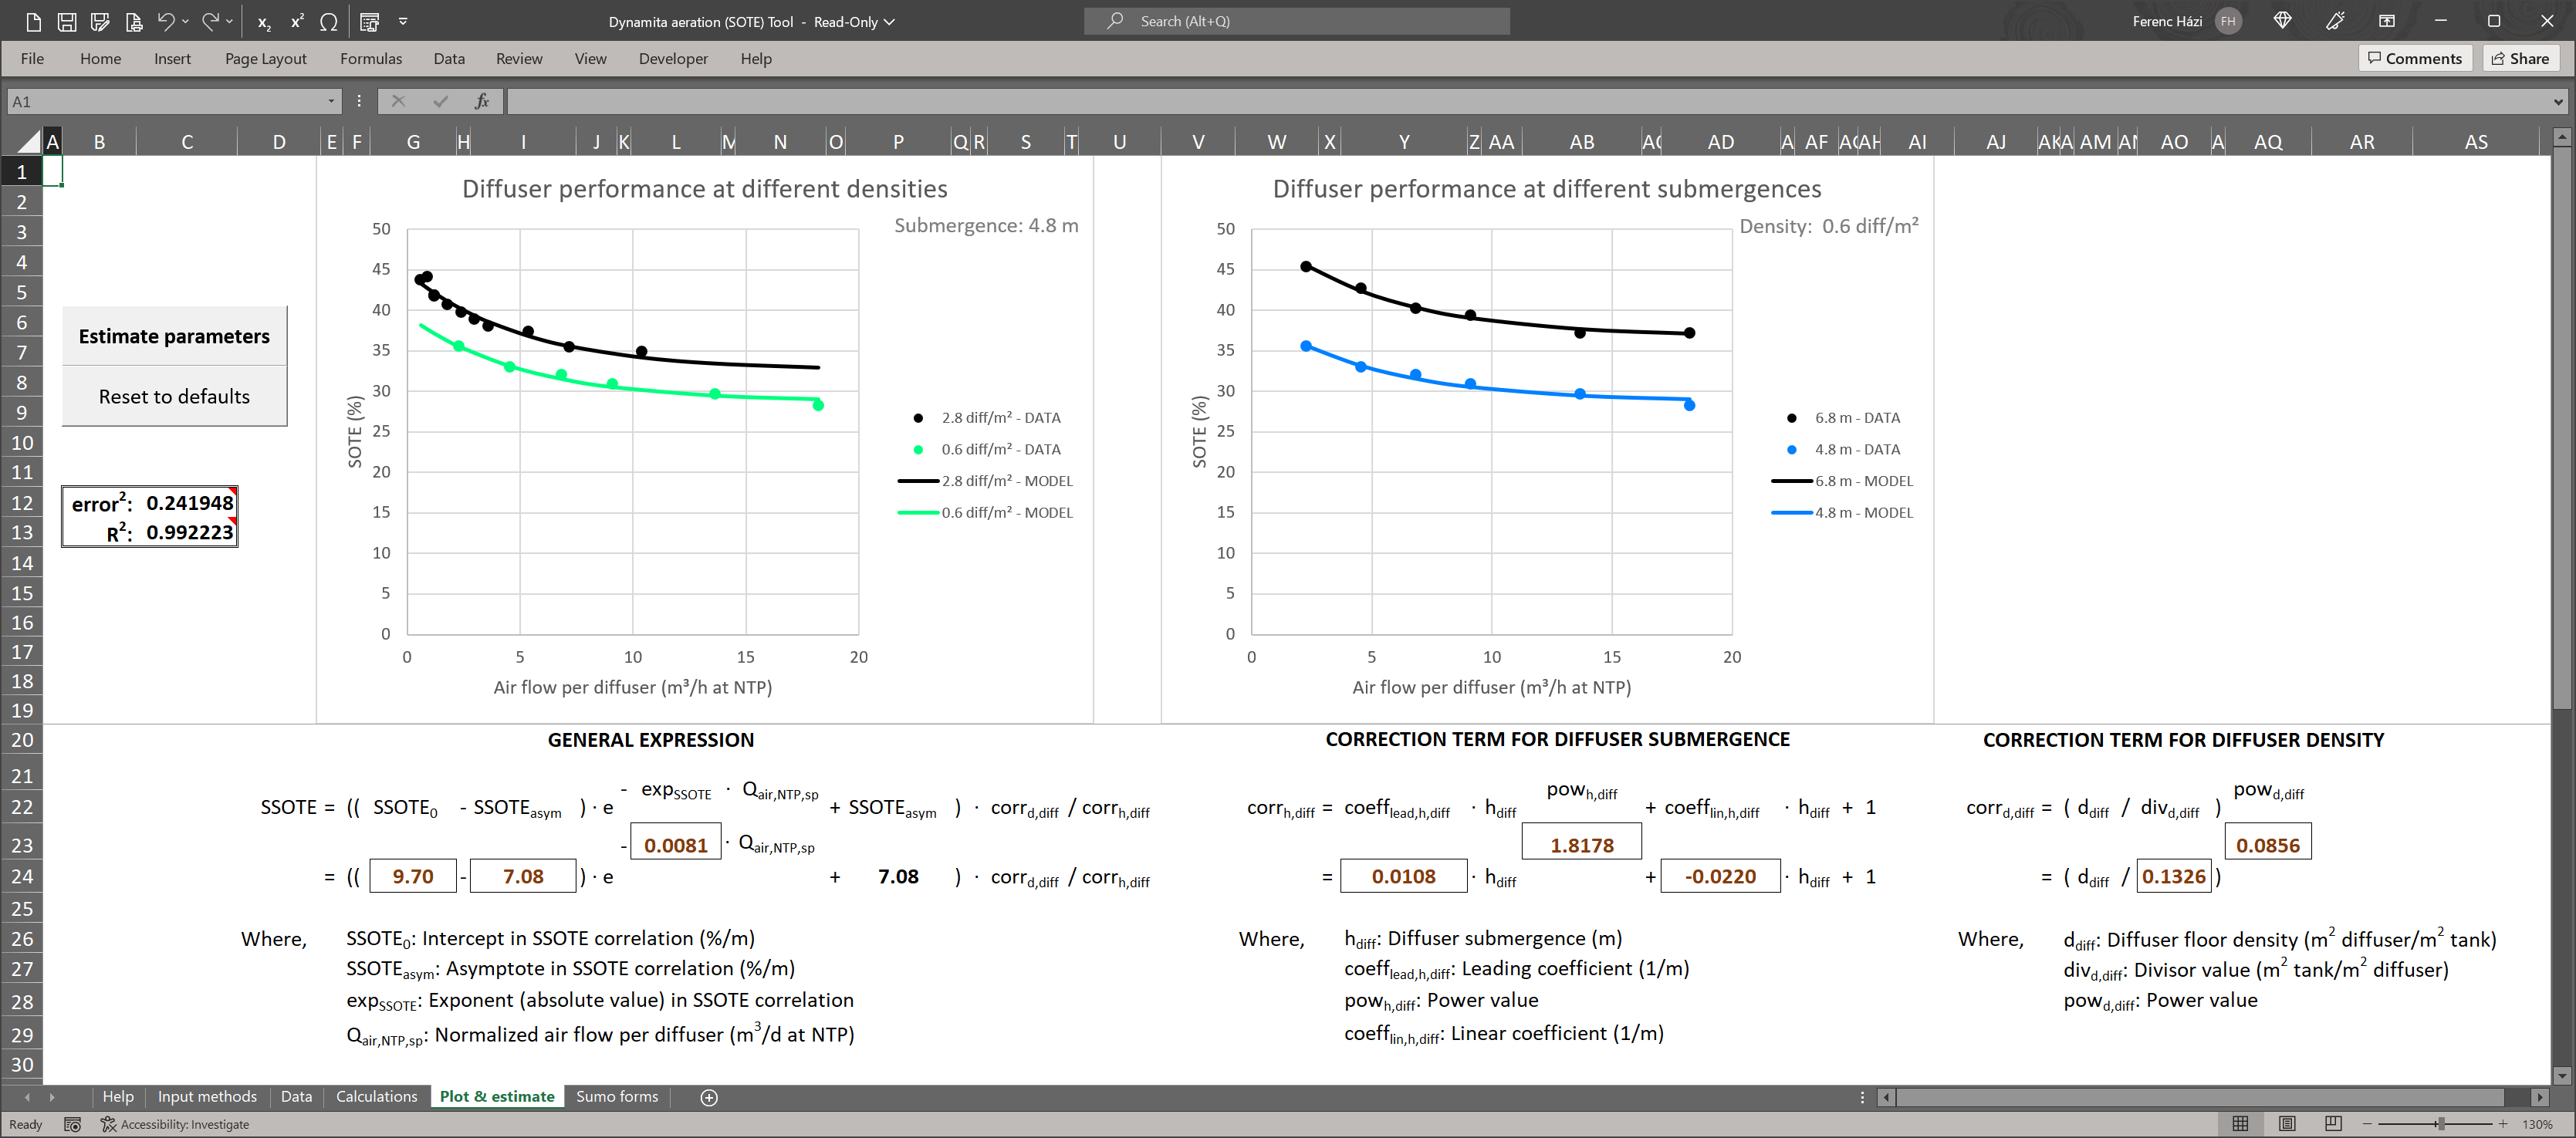Select Normal view in status bar

point(2240,1124)
